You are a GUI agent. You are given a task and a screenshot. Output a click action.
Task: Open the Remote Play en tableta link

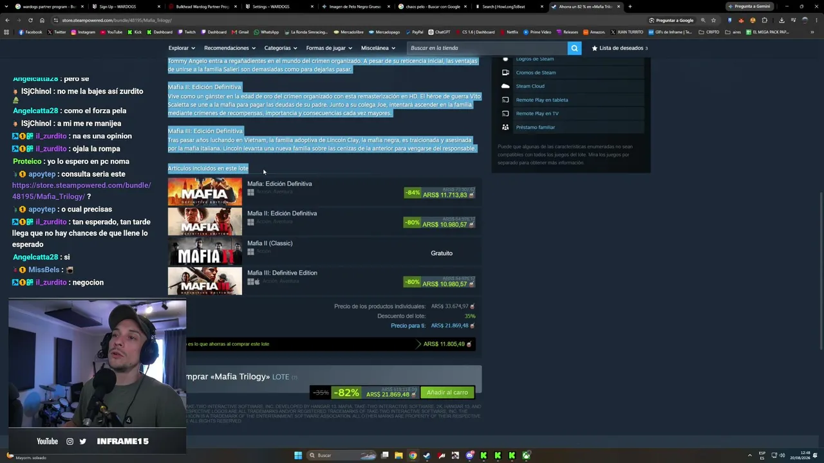[x=542, y=100]
